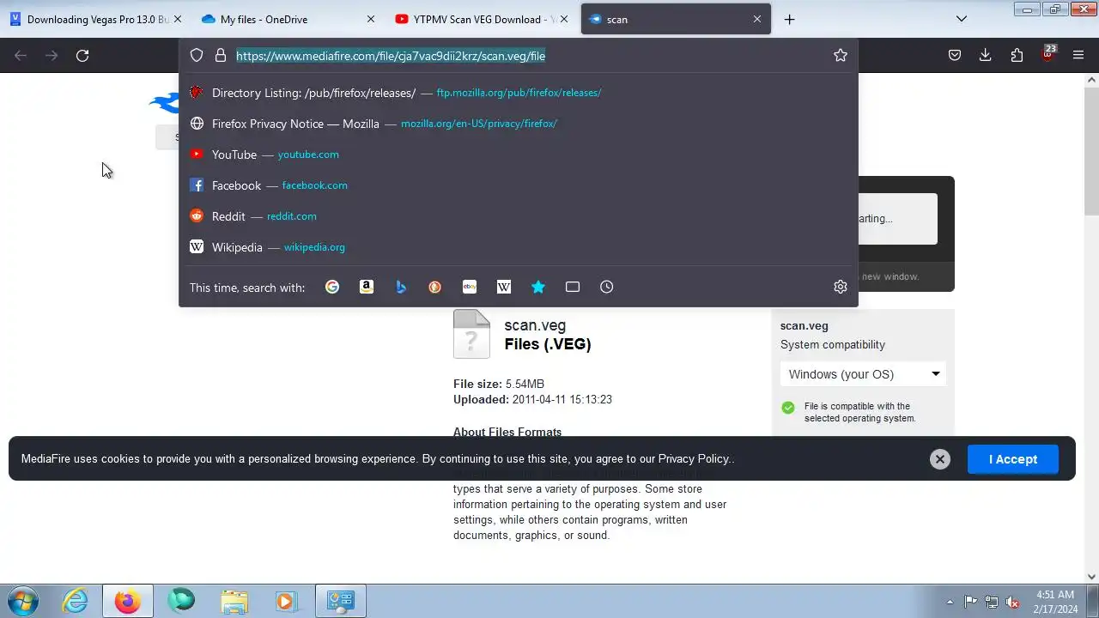Launch Internet Explorer from the taskbar
Viewport: 1099px width, 618px height.
click(x=76, y=602)
